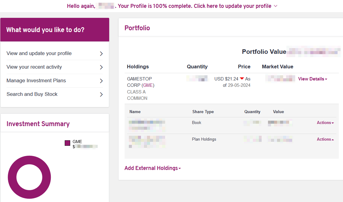Click the Portfolio Value label
This screenshot has width=343, height=202.
click(x=264, y=52)
